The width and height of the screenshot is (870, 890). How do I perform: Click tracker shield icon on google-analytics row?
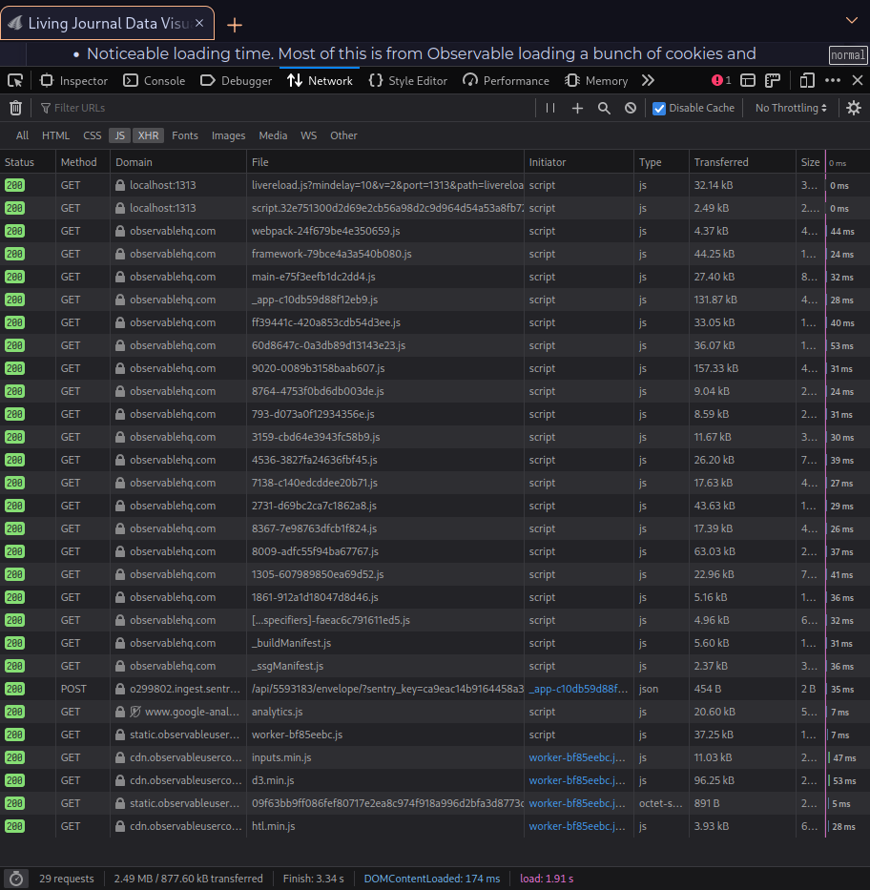(135, 712)
